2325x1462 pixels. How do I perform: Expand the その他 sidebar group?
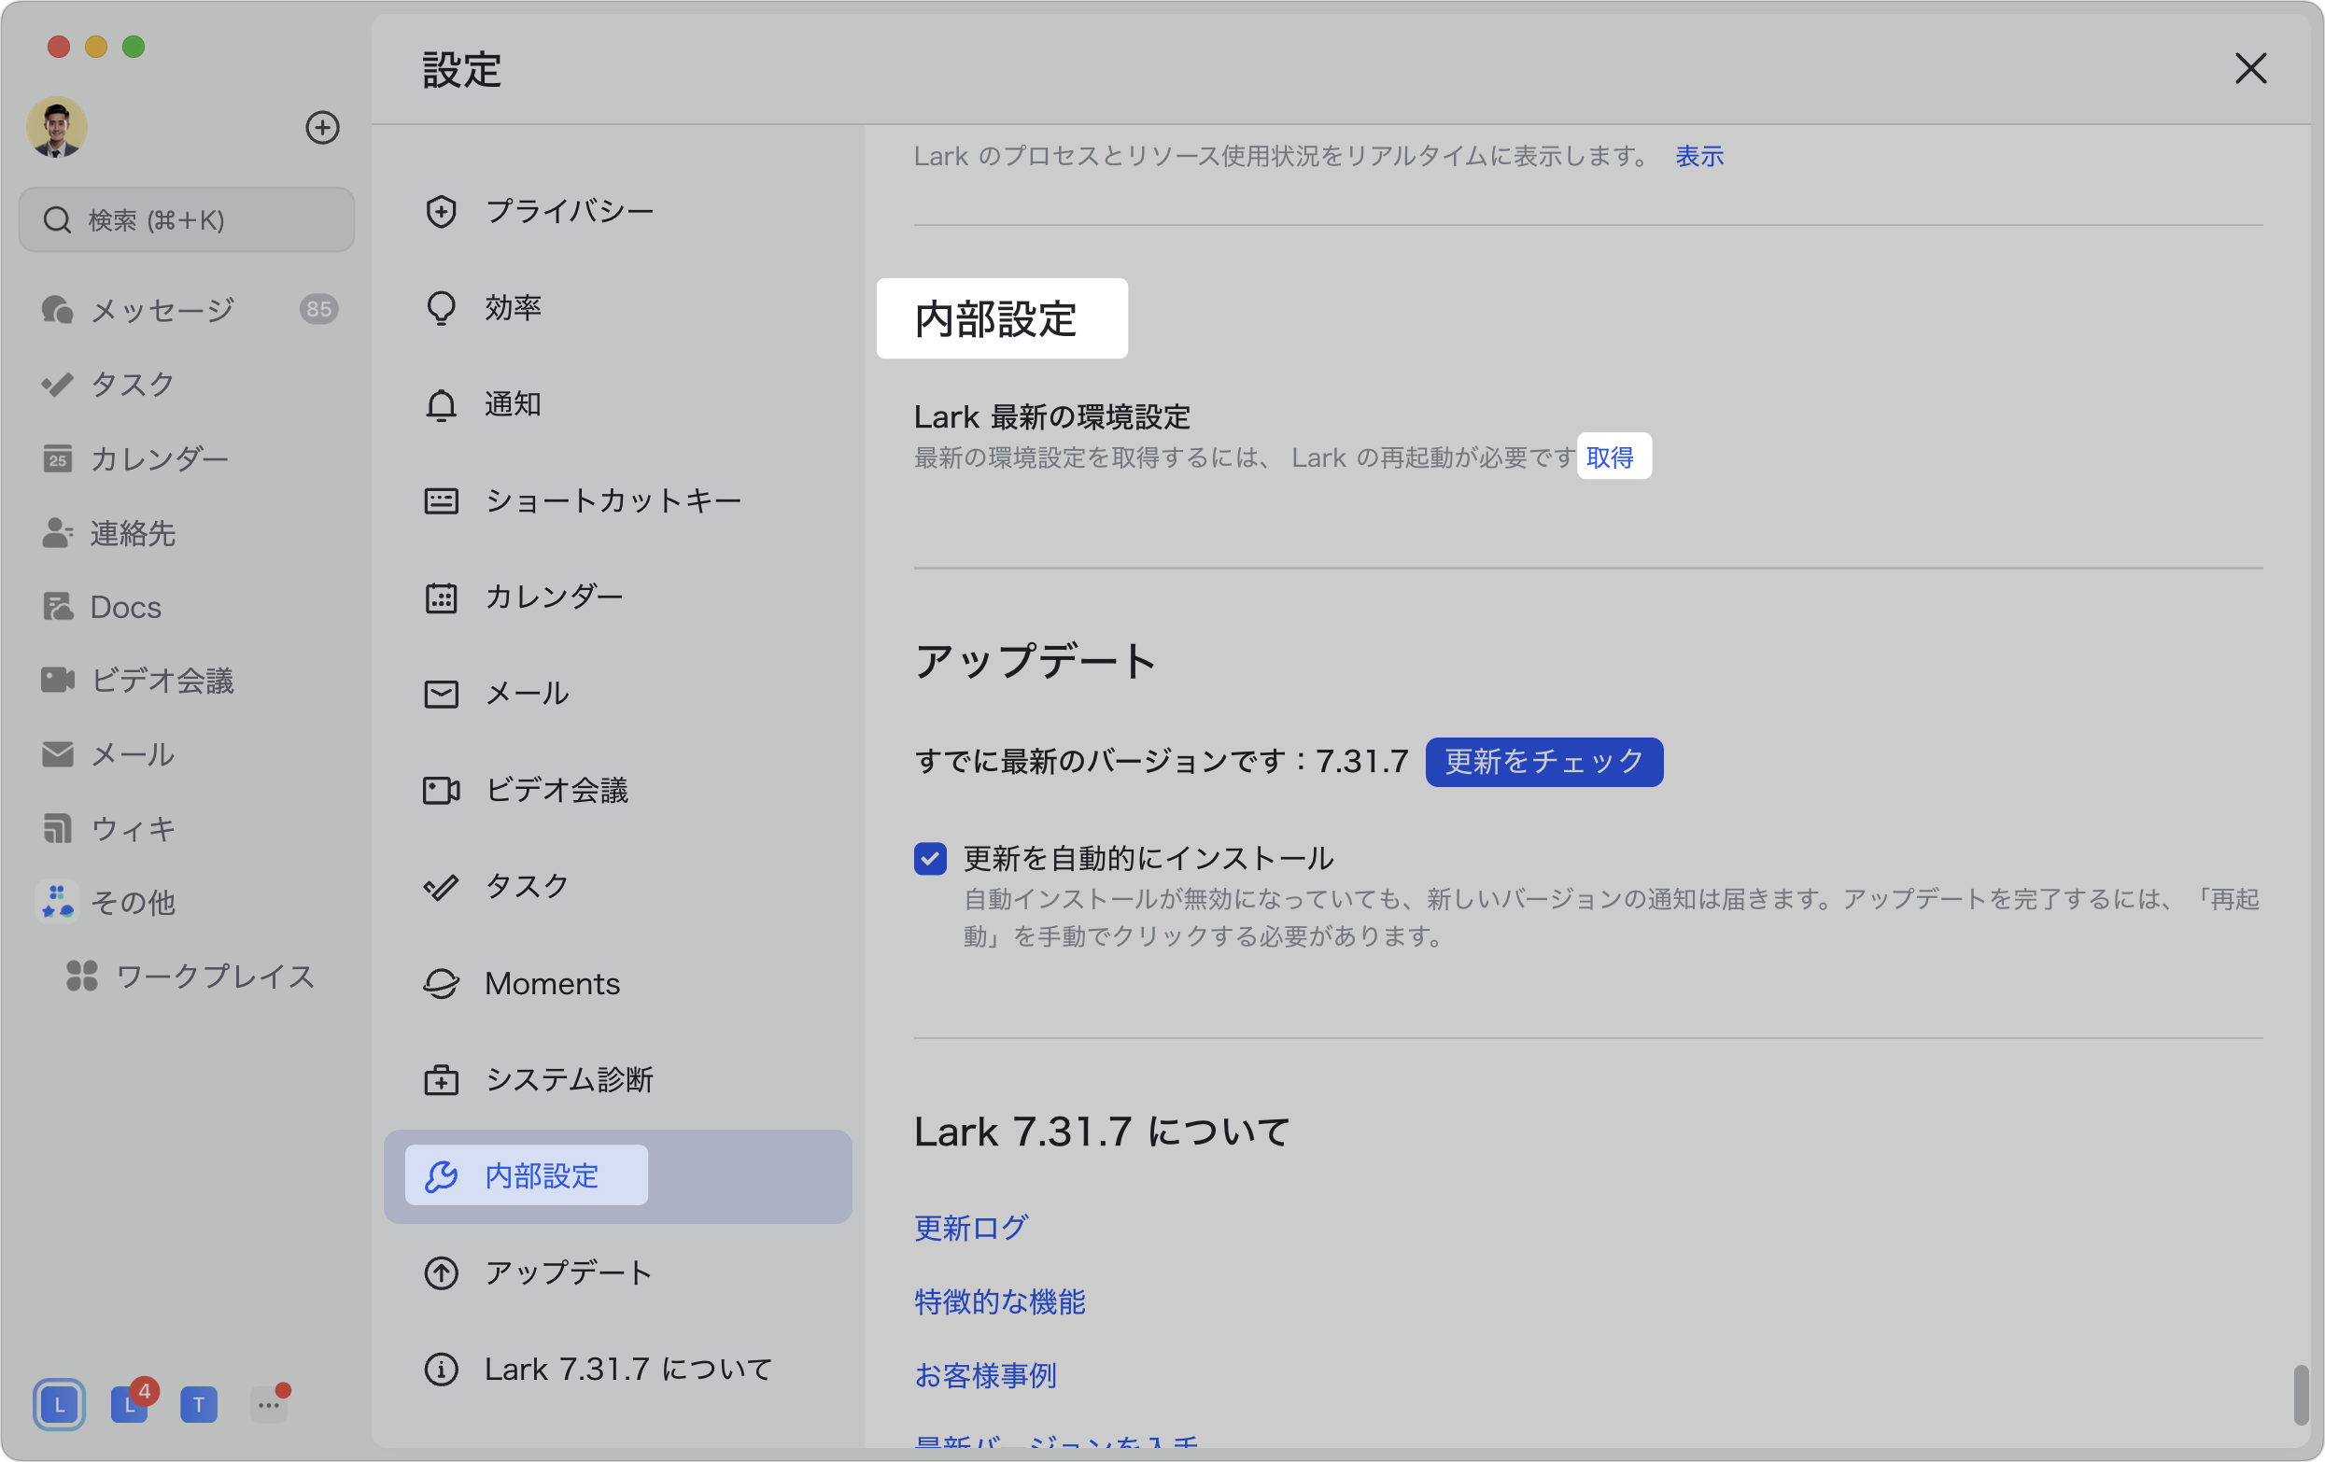click(133, 902)
